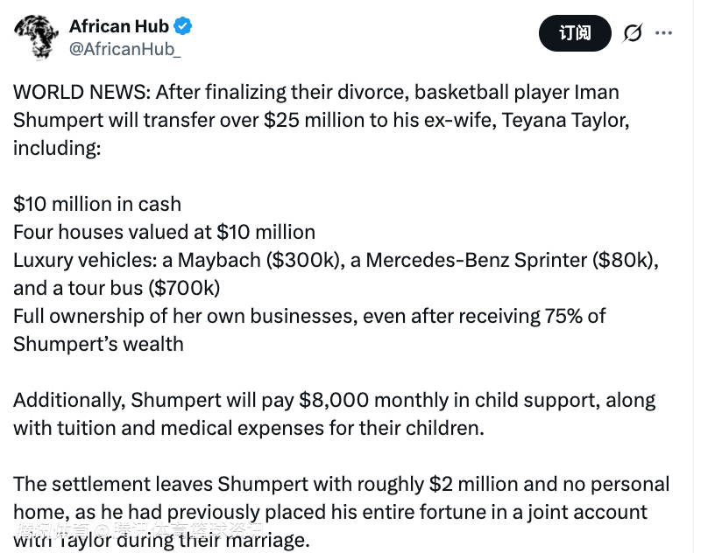Image resolution: width=708 pixels, height=553 pixels.
Task: Open the African Hub display name link
Action: pos(119,26)
